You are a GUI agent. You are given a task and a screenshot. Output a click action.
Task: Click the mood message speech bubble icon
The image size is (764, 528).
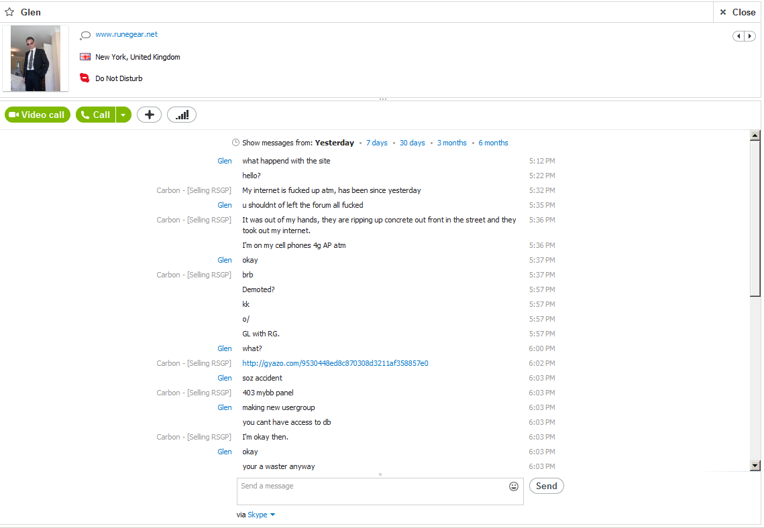pyautogui.click(x=85, y=35)
